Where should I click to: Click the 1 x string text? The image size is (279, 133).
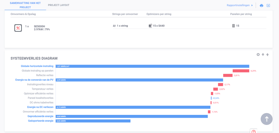(x=122, y=26)
